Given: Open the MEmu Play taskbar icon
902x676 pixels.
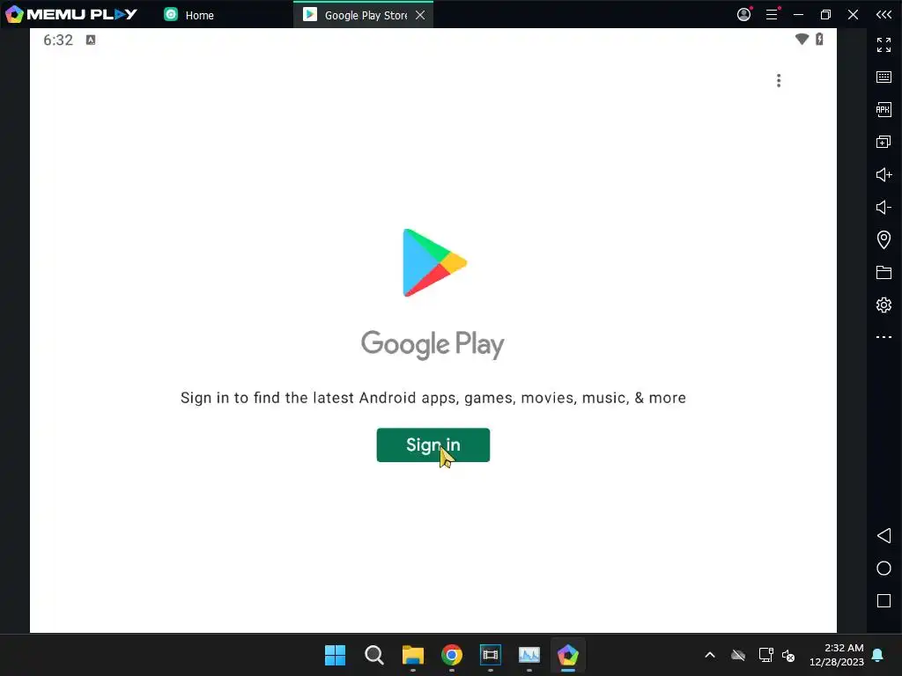Looking at the screenshot, I should 568,655.
